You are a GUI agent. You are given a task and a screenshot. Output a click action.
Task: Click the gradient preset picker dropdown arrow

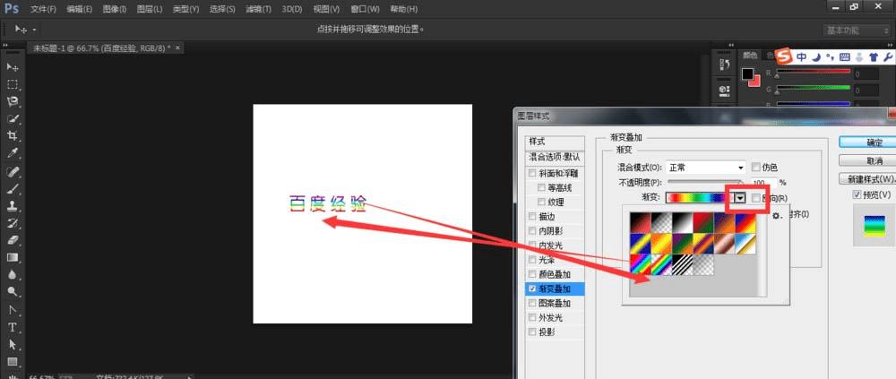pyautogui.click(x=741, y=198)
